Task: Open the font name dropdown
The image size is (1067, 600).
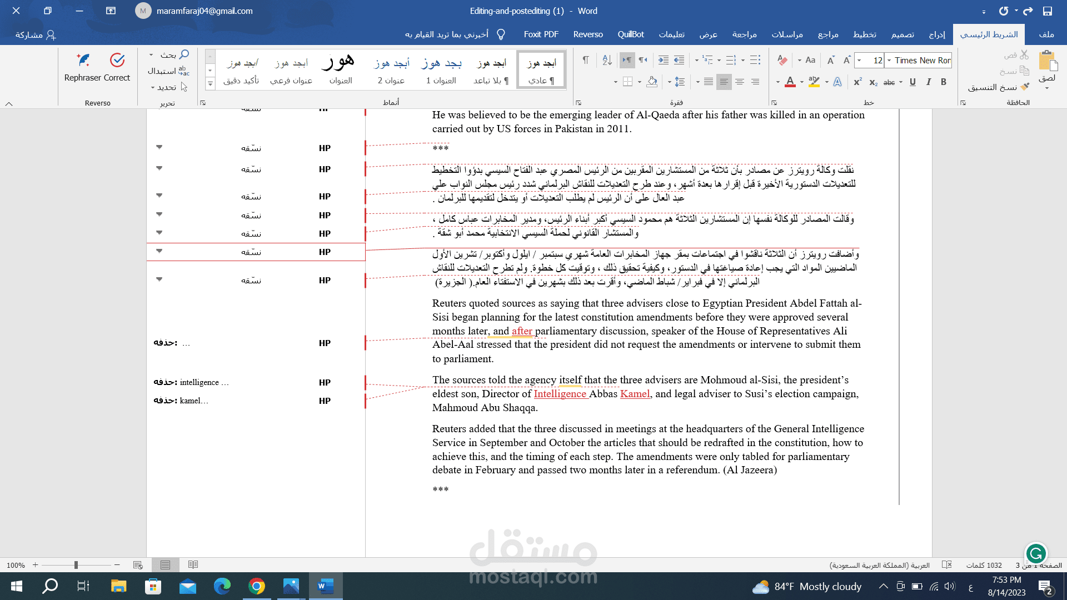Action: [889, 60]
